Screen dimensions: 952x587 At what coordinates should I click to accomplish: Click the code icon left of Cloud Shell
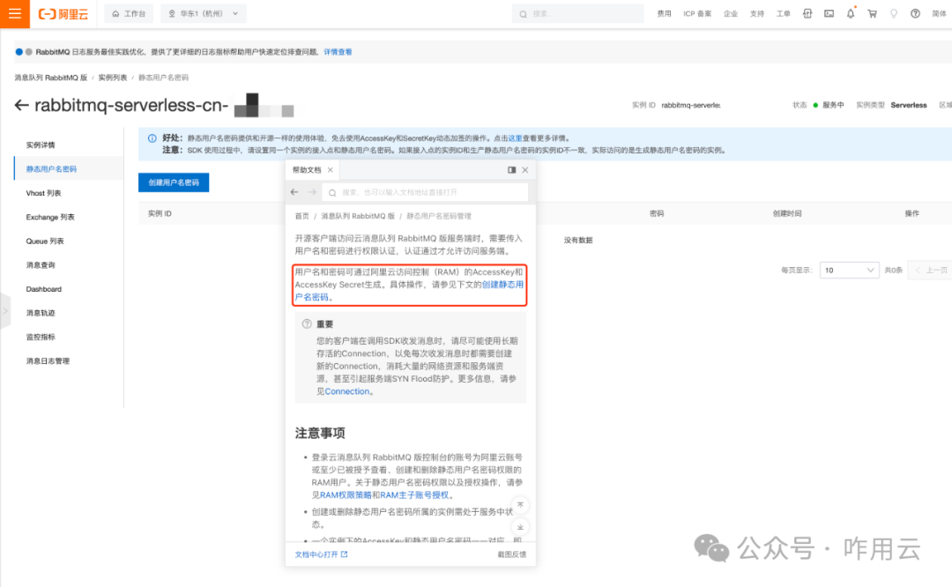click(x=807, y=13)
